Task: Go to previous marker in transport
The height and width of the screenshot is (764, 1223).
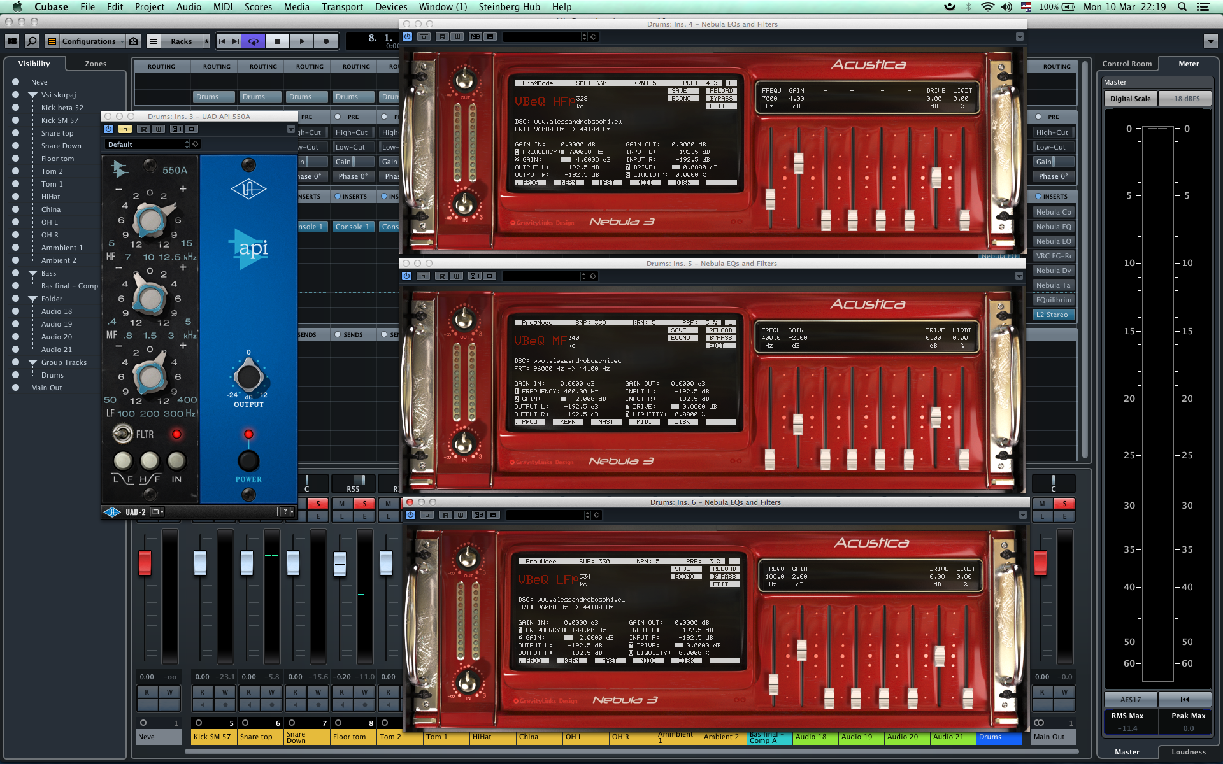Action: point(222,41)
